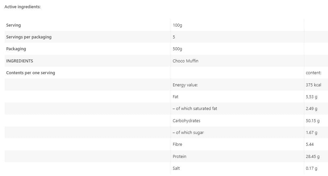Select the Serving row label
The image size is (328, 176).
click(14, 25)
